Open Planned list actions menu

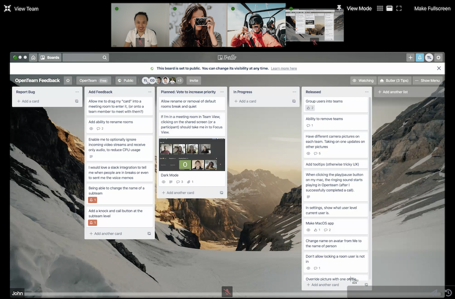pos(222,92)
